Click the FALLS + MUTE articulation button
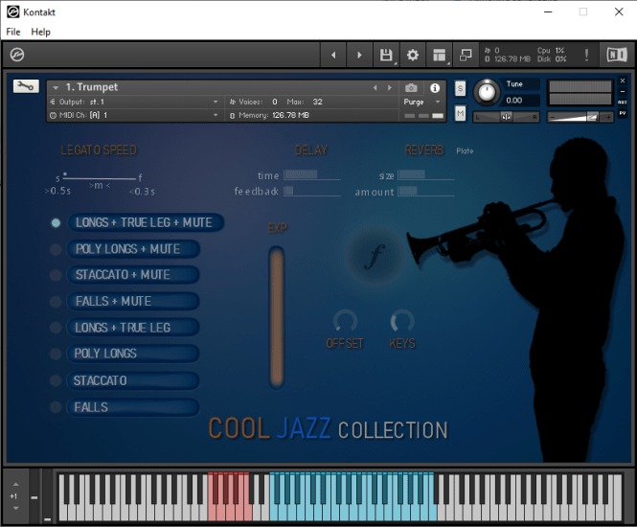The image size is (637, 527). (125, 301)
